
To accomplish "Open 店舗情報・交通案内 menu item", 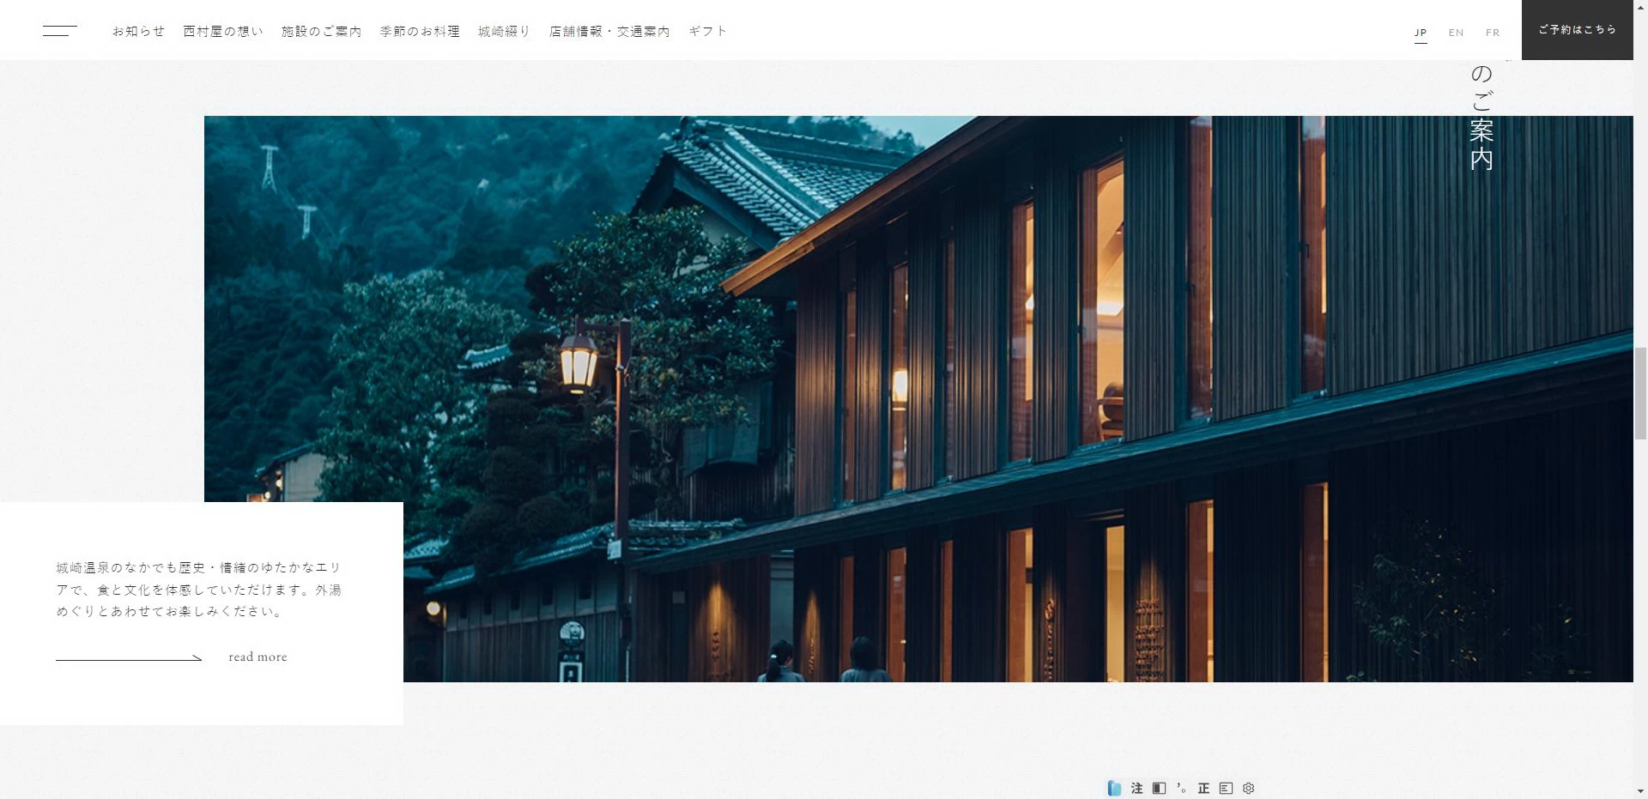I will [609, 31].
